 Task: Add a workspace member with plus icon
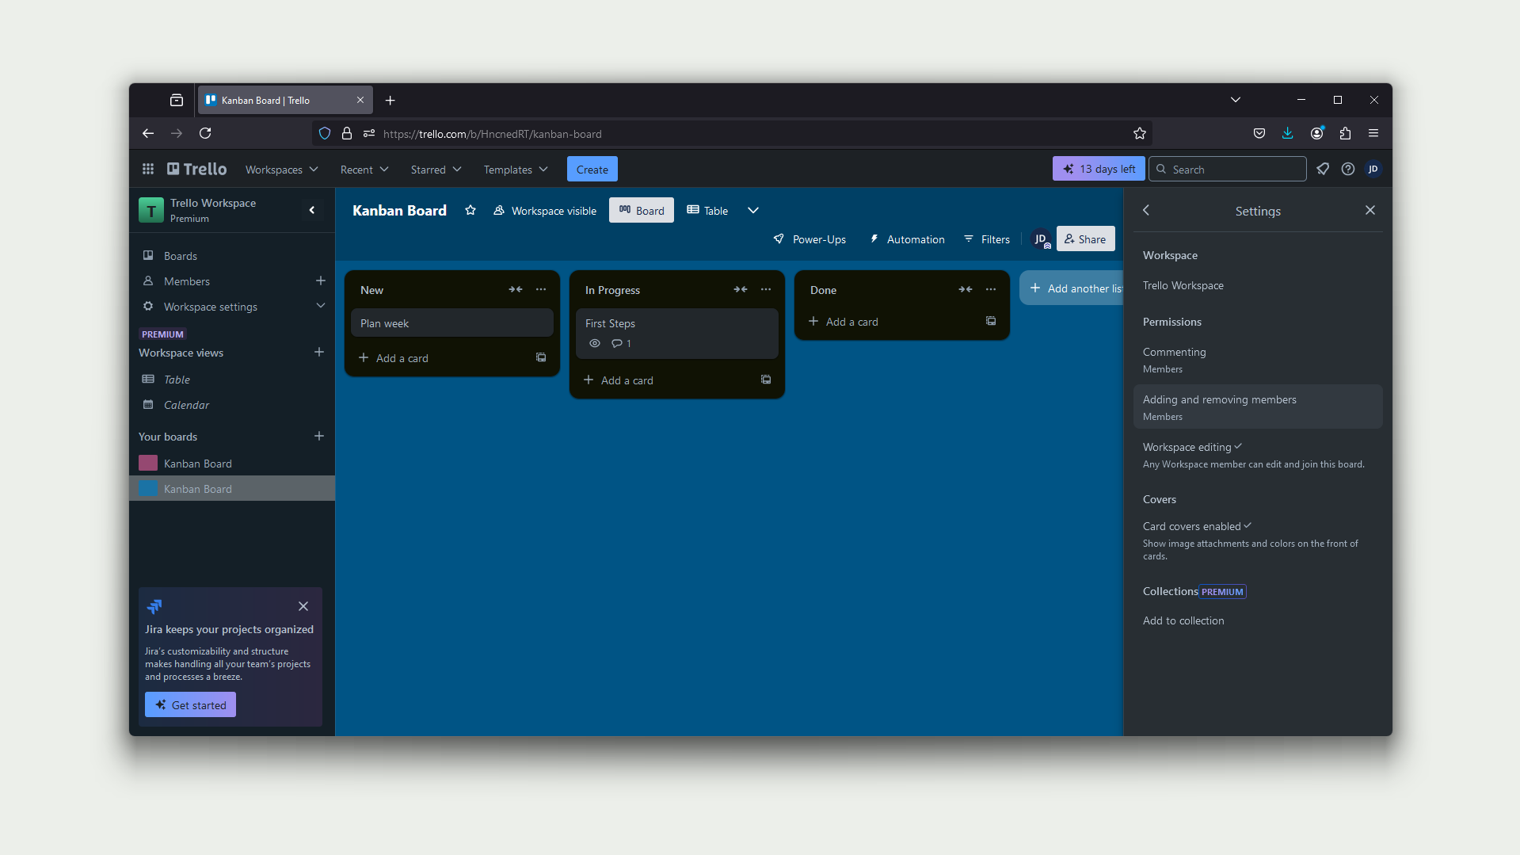pyautogui.click(x=321, y=281)
